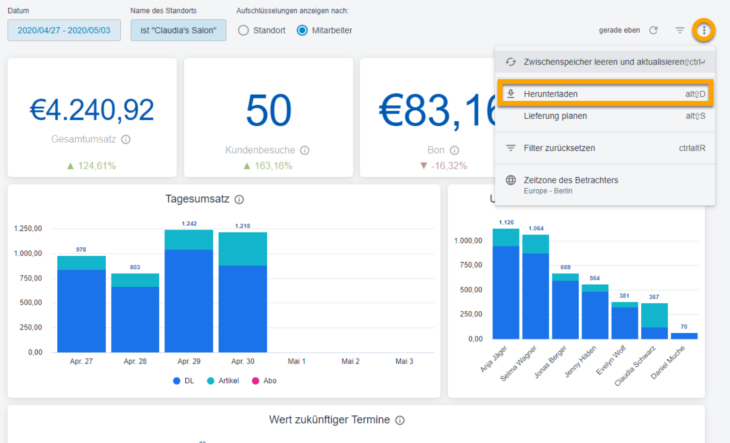
Task: Click info icon next to Gesamtumsatz
Action: [126, 140]
